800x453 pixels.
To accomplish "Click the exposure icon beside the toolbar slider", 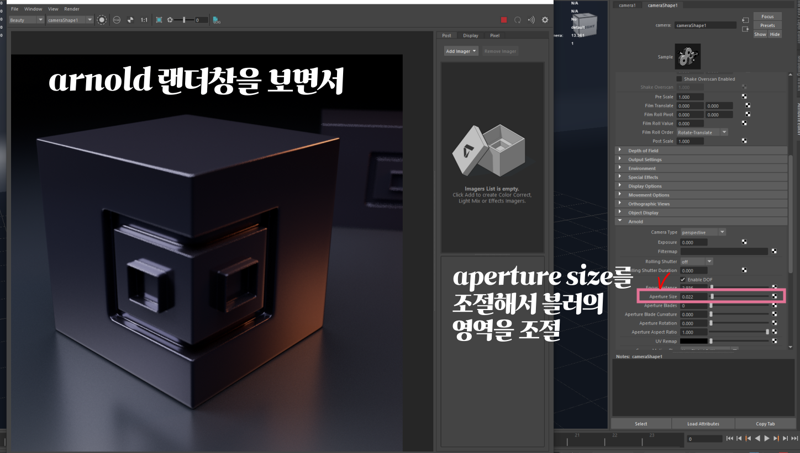I will [170, 20].
